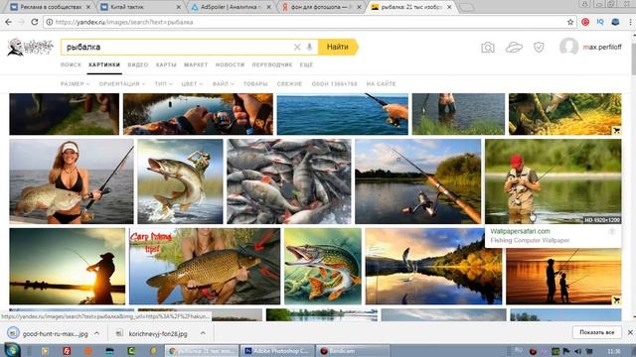Open the IQ extension icon
636x357 pixels.
tap(600, 22)
